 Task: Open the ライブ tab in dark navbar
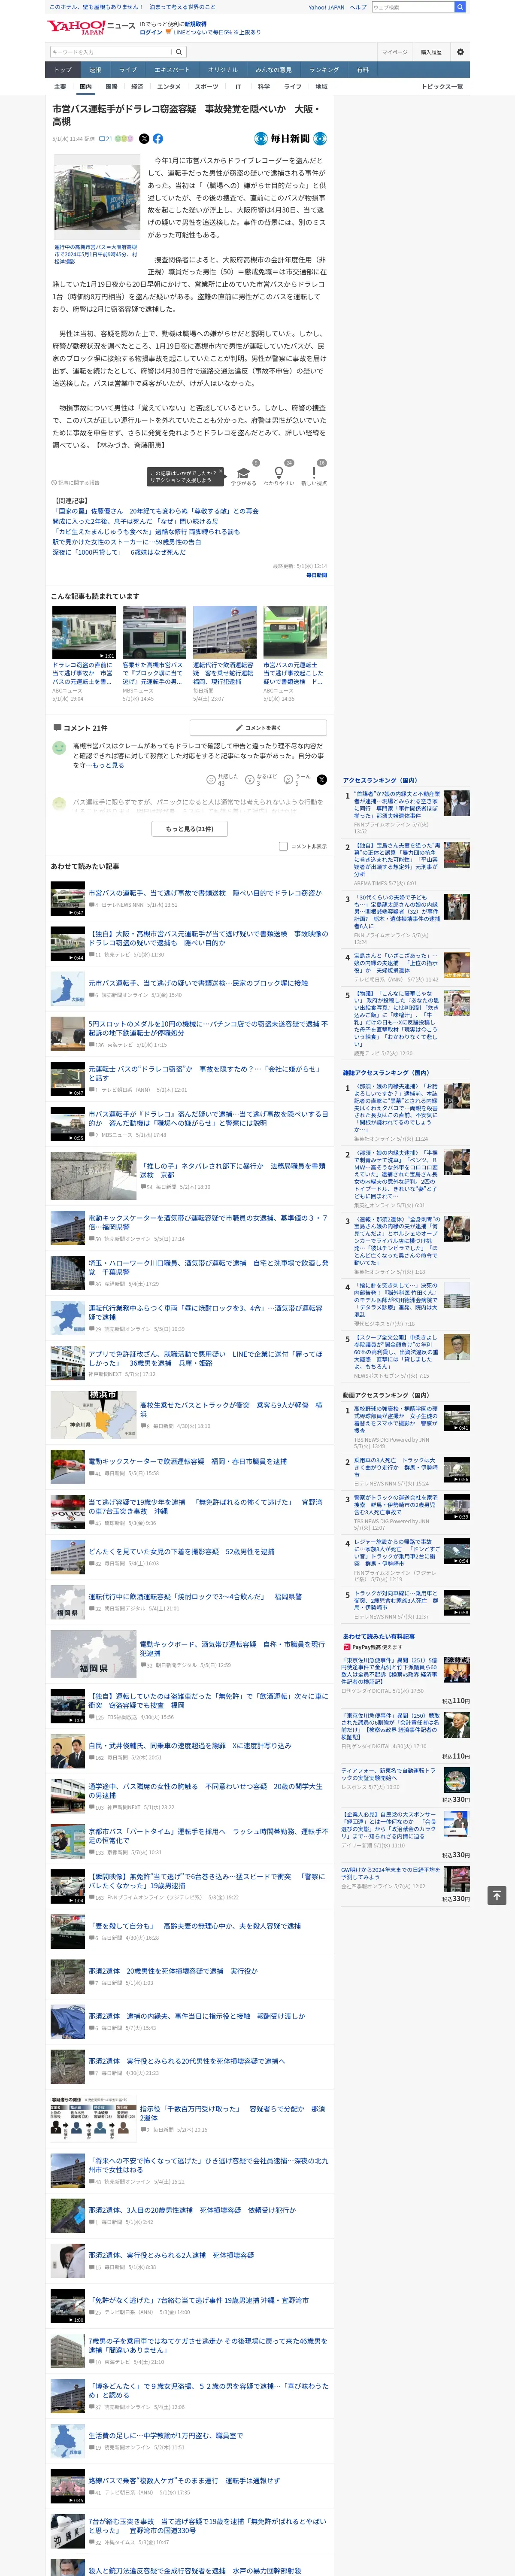(x=128, y=70)
